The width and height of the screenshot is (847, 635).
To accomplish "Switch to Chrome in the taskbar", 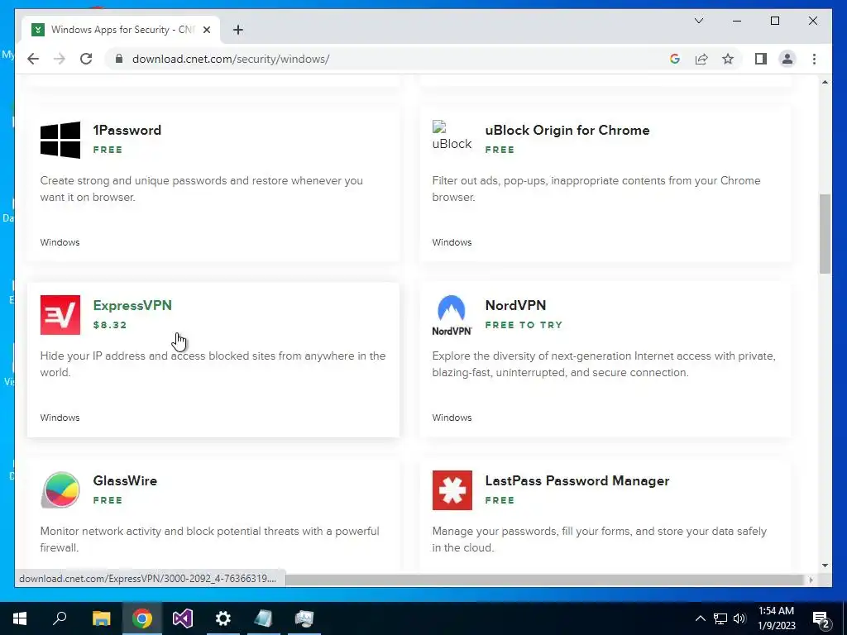I will click(141, 618).
